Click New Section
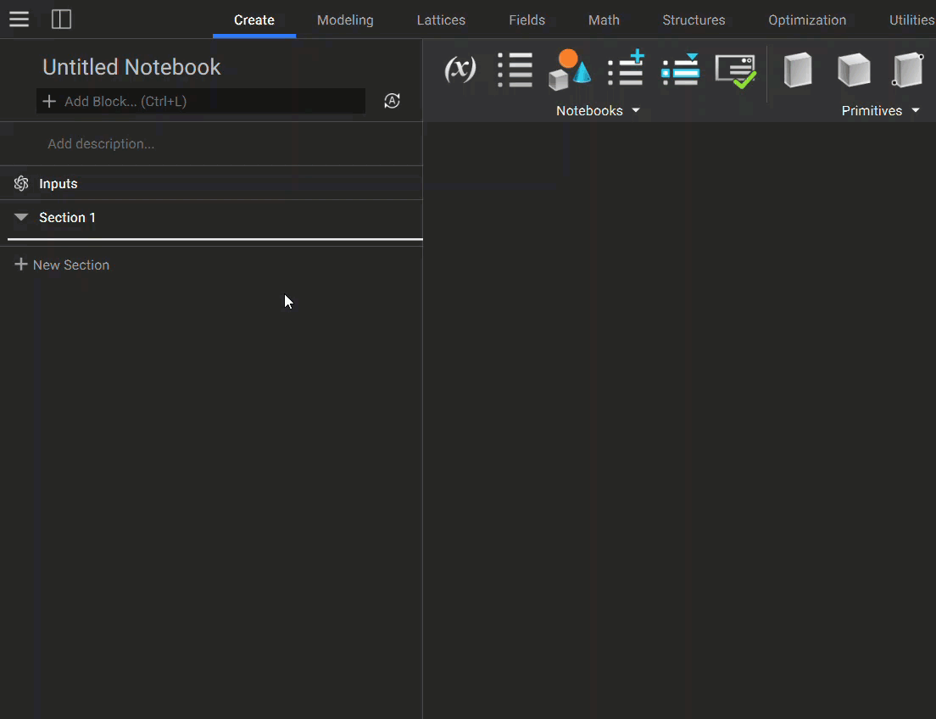This screenshot has height=719, width=936. pyautogui.click(x=61, y=265)
